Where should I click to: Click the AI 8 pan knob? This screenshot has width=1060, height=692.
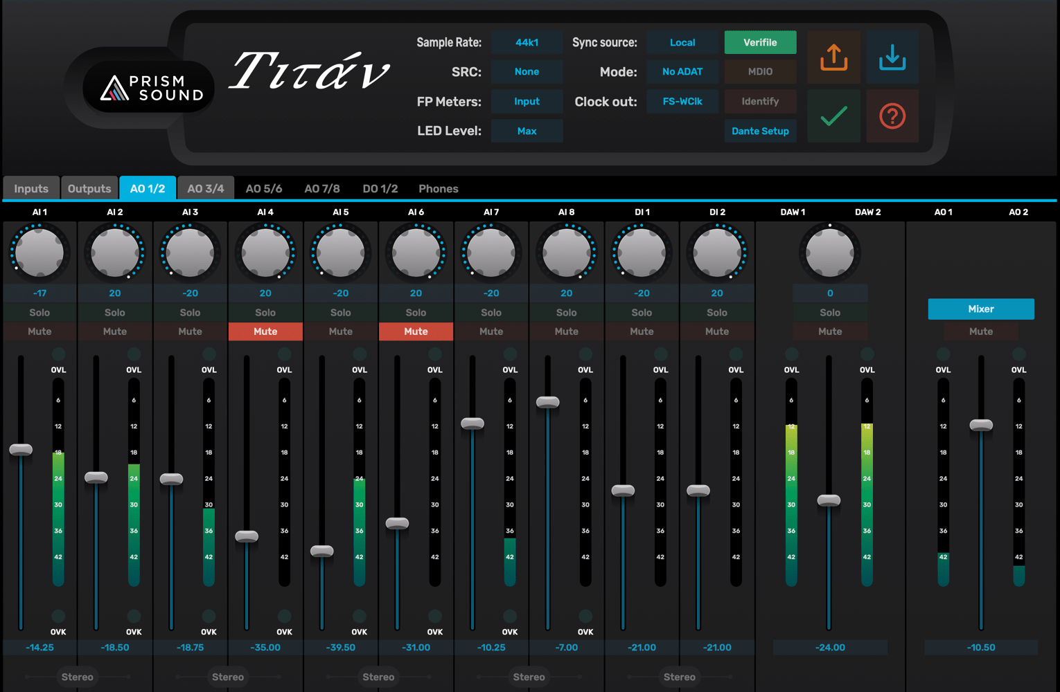coord(567,253)
